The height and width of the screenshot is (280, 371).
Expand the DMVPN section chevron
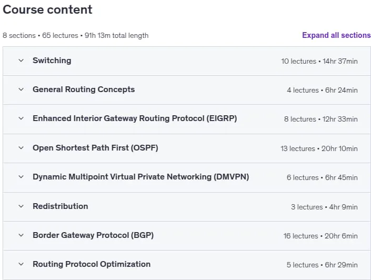point(21,177)
